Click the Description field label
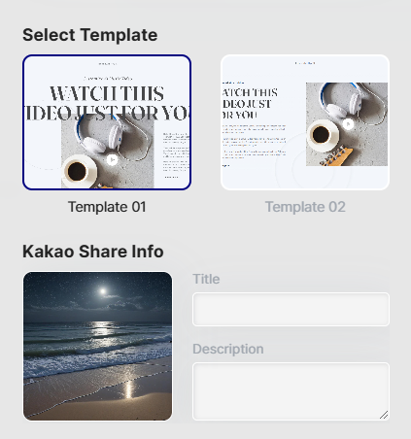This screenshot has height=439, width=411. (228, 349)
